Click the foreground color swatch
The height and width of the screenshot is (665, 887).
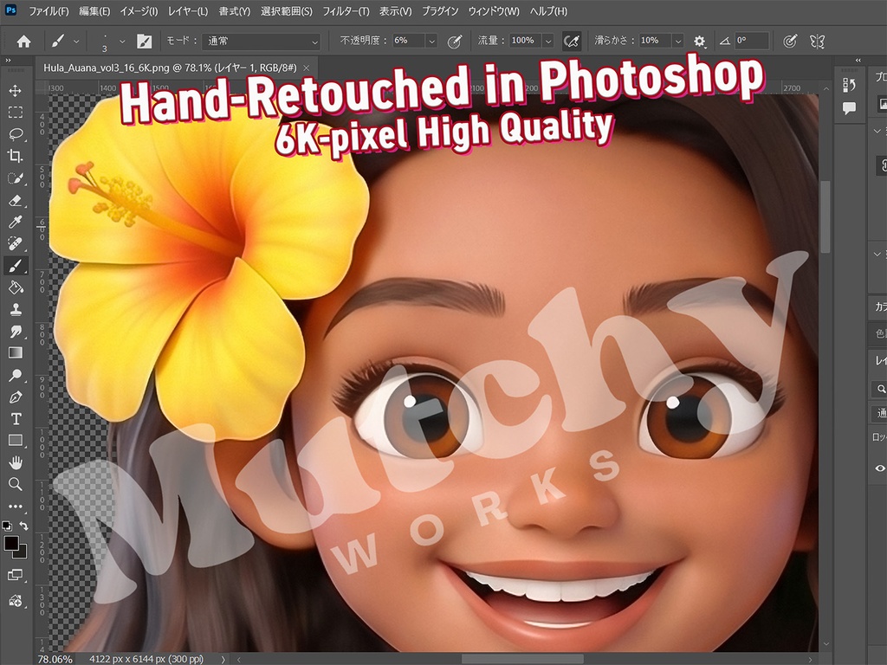pos(10,543)
